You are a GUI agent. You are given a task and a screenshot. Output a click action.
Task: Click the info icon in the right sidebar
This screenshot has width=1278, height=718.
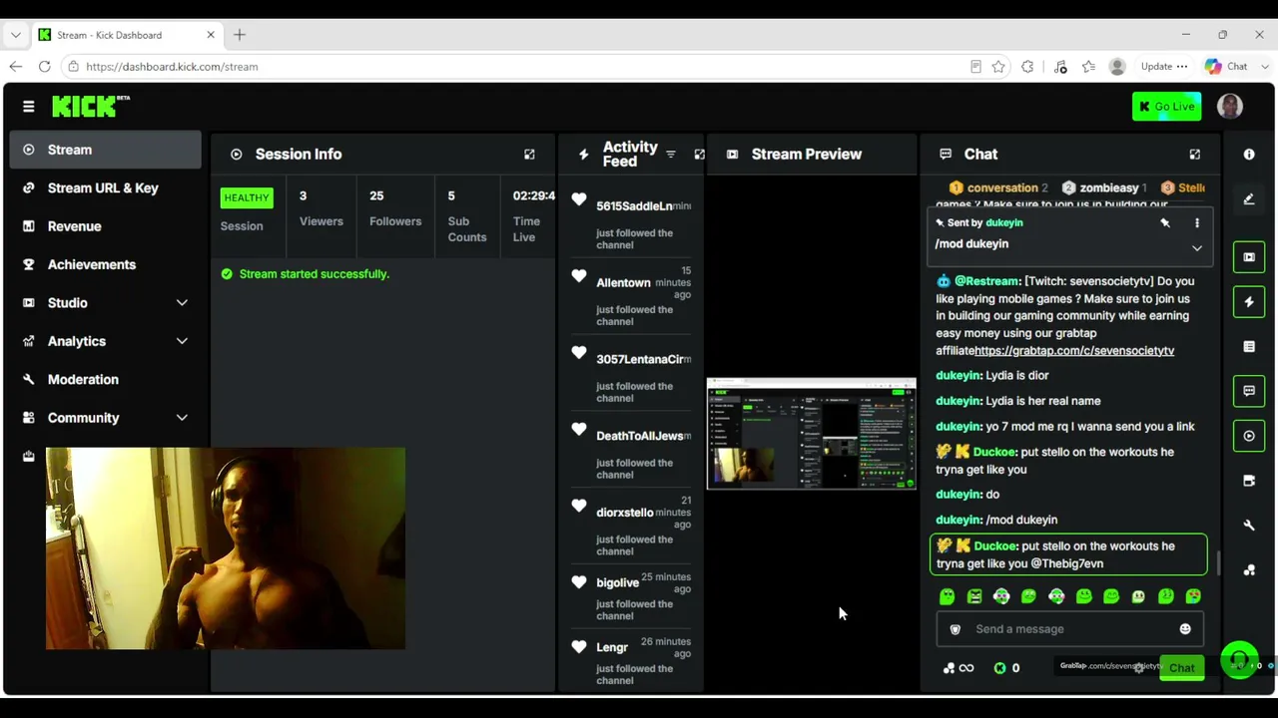click(1249, 155)
